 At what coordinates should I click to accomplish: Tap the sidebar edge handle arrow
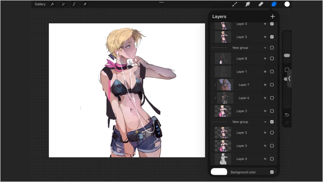[289, 78]
